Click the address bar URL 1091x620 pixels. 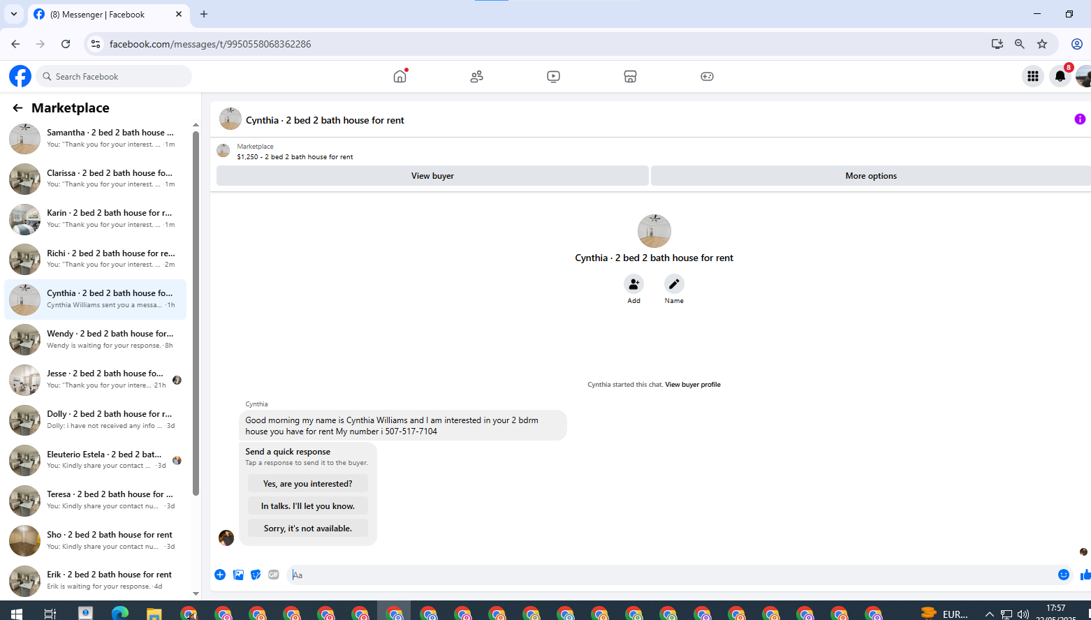[x=210, y=44]
